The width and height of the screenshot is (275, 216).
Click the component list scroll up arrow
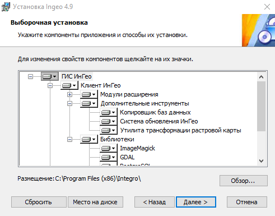(262, 77)
